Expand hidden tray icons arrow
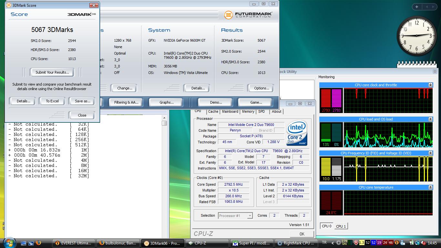Viewport: 441px width, 248px height. pyautogui.click(x=333, y=243)
